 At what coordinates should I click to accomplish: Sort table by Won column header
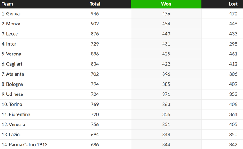pyautogui.click(x=166, y=4)
